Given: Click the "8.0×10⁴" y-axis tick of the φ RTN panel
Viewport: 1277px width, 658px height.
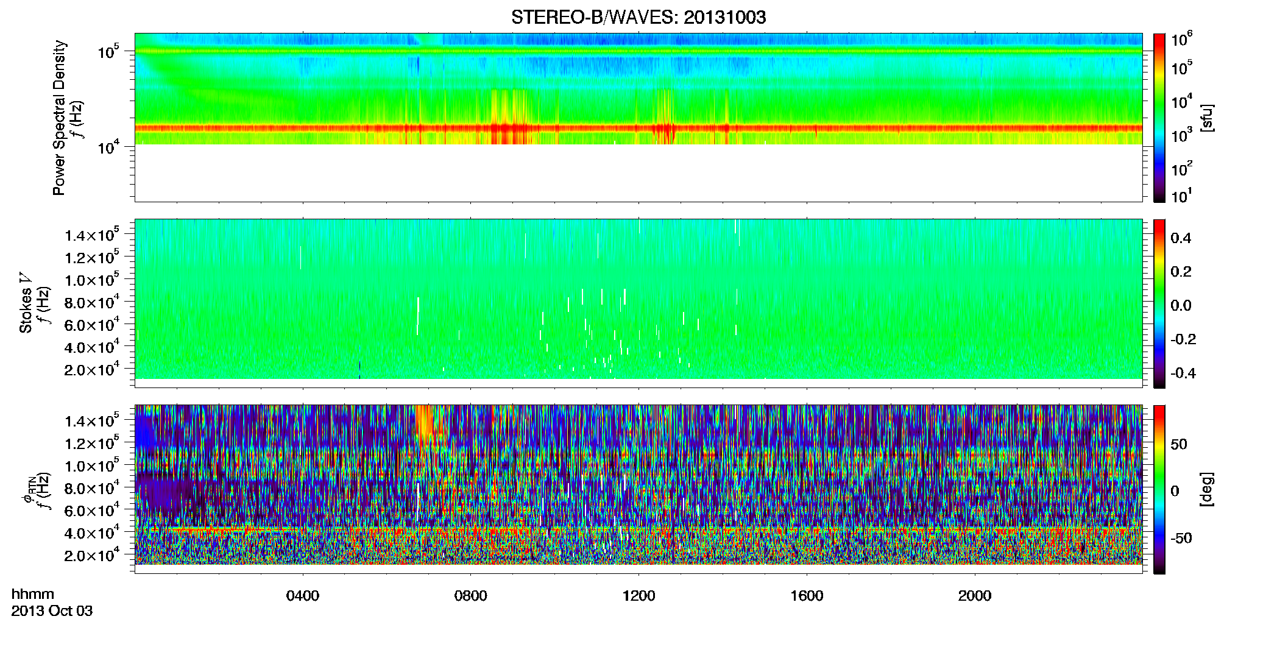Looking at the screenshot, I should (92, 488).
